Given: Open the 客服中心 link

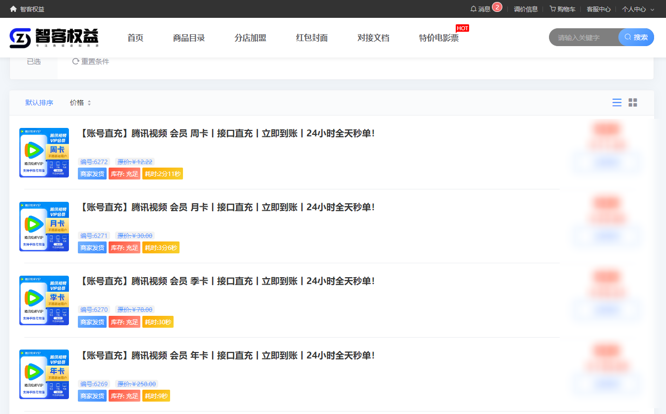Looking at the screenshot, I should pyautogui.click(x=599, y=9).
